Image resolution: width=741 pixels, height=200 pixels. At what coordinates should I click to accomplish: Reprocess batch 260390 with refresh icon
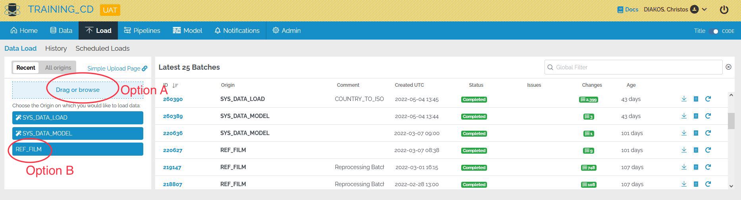pyautogui.click(x=708, y=99)
